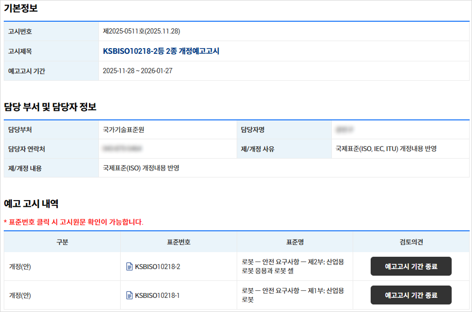Click the '담당자 연락처' label cell

pos(51,149)
